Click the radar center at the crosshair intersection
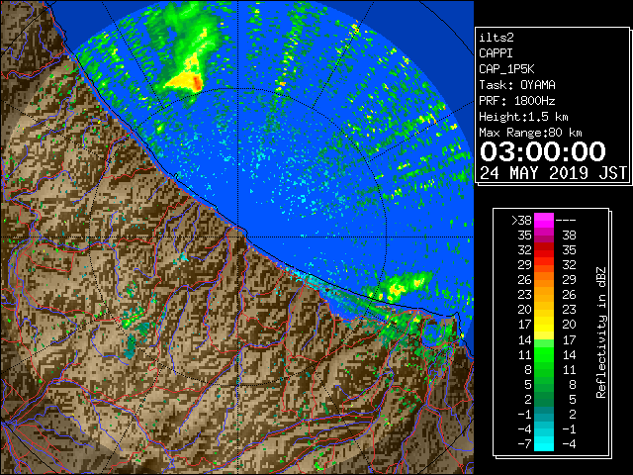633x475 pixels. click(x=238, y=237)
